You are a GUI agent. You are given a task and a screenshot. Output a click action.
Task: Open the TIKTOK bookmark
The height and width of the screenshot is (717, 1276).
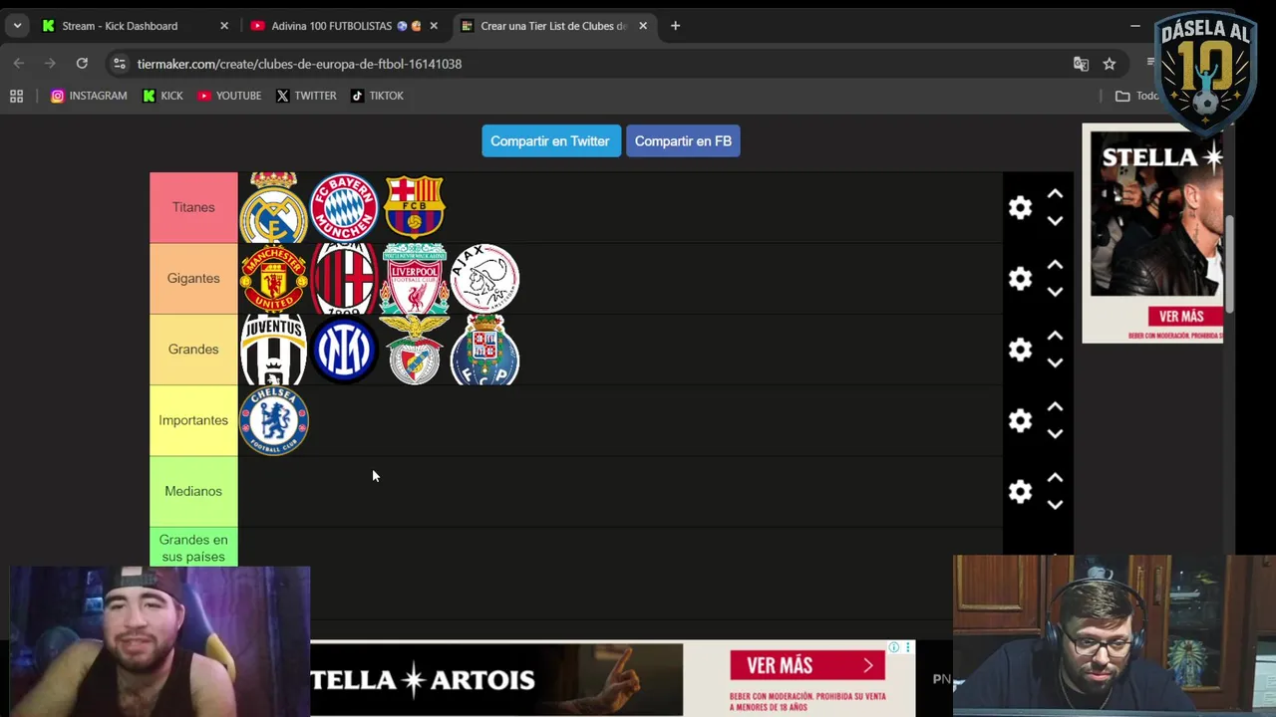click(377, 96)
